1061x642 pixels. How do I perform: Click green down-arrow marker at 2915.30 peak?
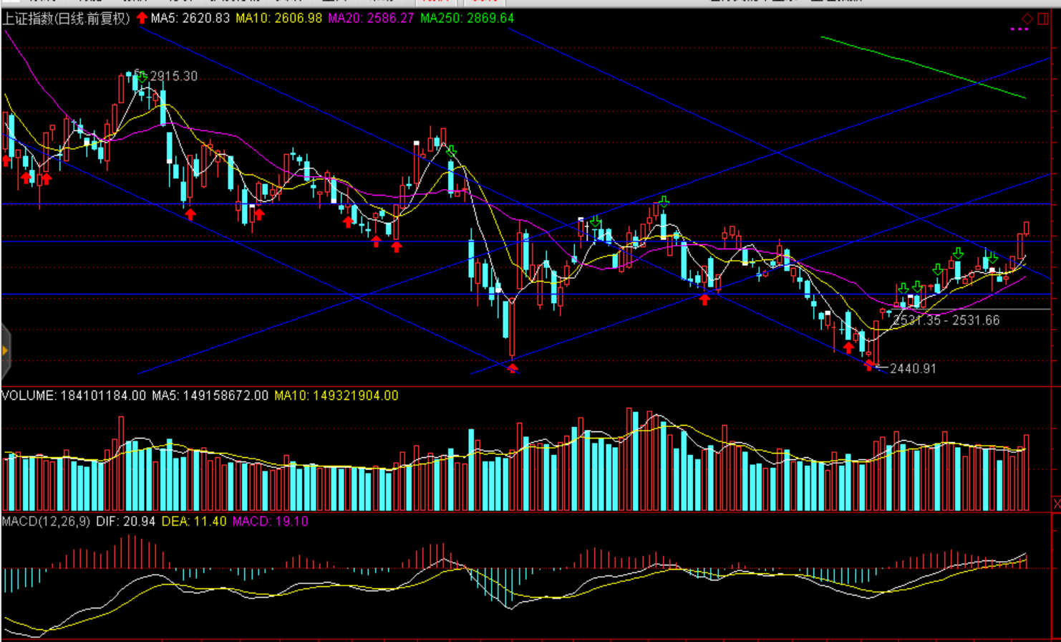pos(142,77)
